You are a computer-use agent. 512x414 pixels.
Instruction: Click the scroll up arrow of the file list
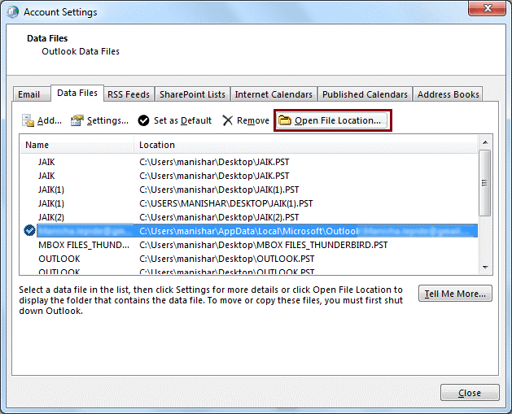pyautogui.click(x=485, y=142)
